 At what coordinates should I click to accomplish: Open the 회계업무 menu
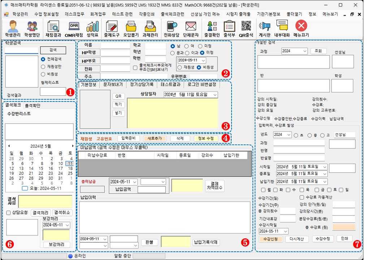pos(98,14)
